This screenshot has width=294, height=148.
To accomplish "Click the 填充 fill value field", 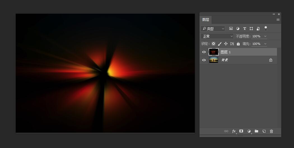I will [x=256, y=44].
